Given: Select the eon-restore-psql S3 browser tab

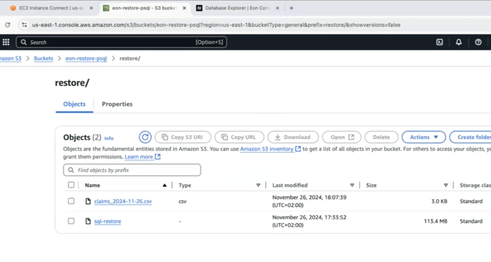Looking at the screenshot, I should [x=144, y=8].
